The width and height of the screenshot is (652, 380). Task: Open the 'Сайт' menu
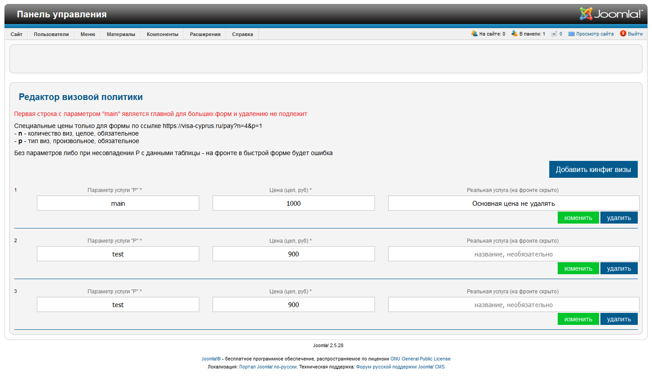[16, 34]
